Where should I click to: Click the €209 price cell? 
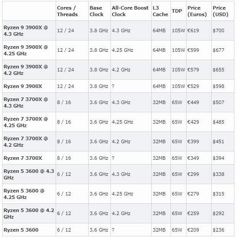(x=193, y=230)
